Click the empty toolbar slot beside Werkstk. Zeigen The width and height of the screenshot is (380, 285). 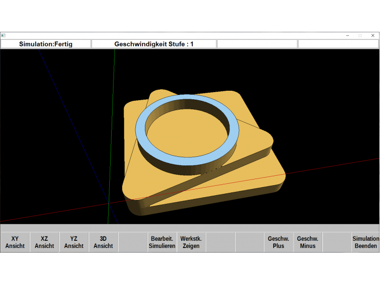pos(220,242)
